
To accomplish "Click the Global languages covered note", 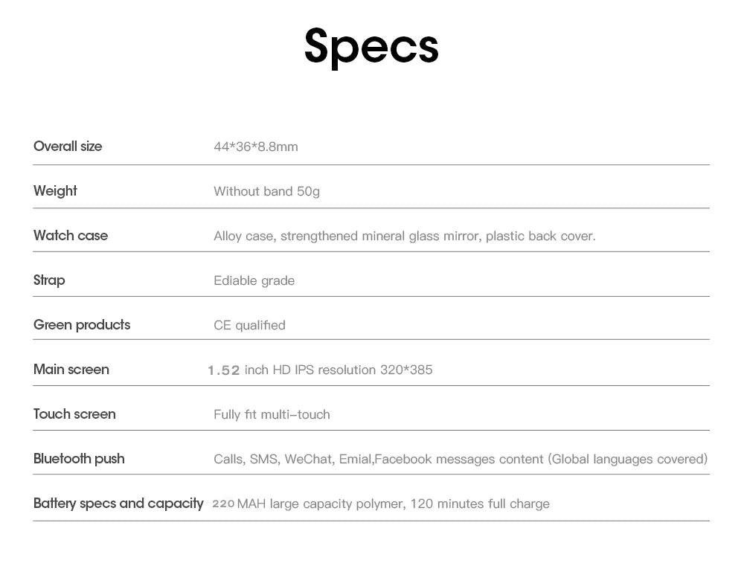I will 628,459.
